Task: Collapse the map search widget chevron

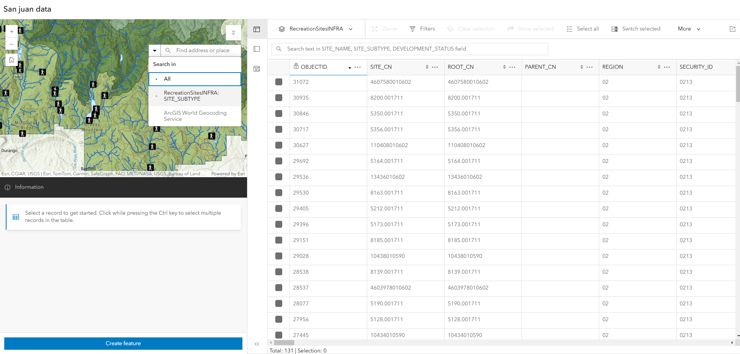Action: coord(233,33)
